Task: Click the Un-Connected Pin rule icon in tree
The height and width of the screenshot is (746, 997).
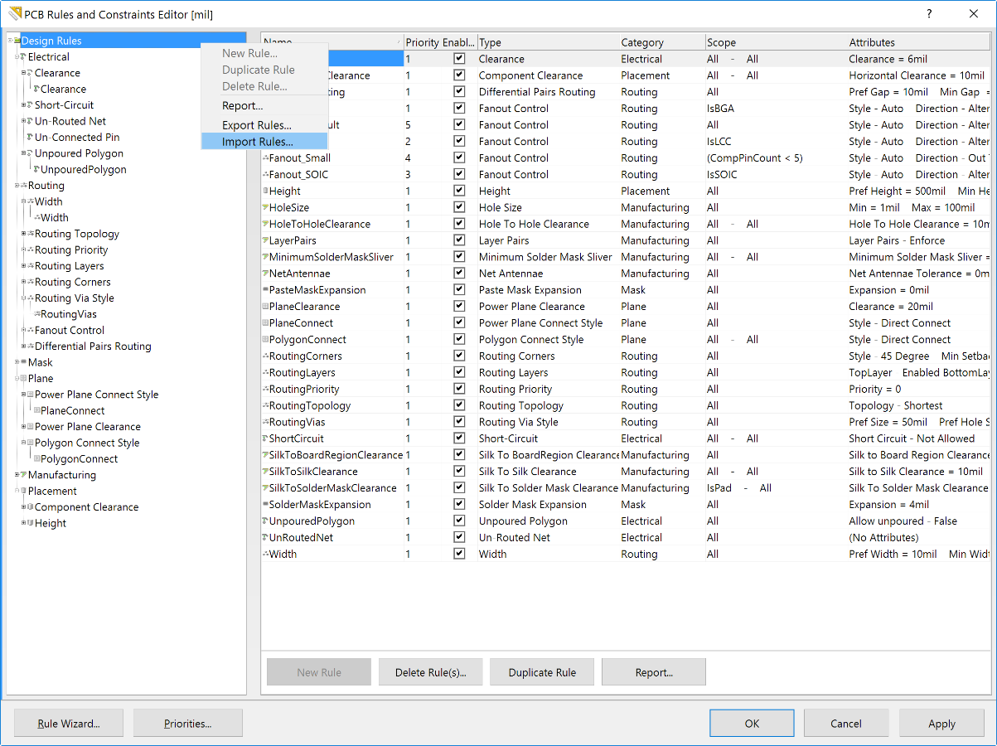Action: pos(31,138)
